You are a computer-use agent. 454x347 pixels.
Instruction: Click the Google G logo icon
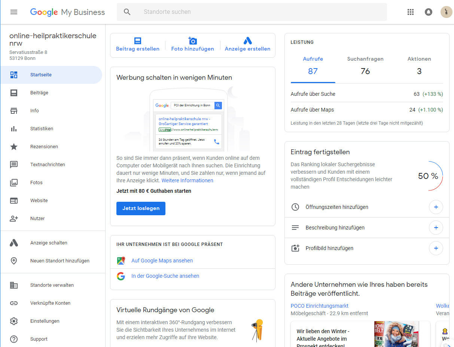(121, 276)
